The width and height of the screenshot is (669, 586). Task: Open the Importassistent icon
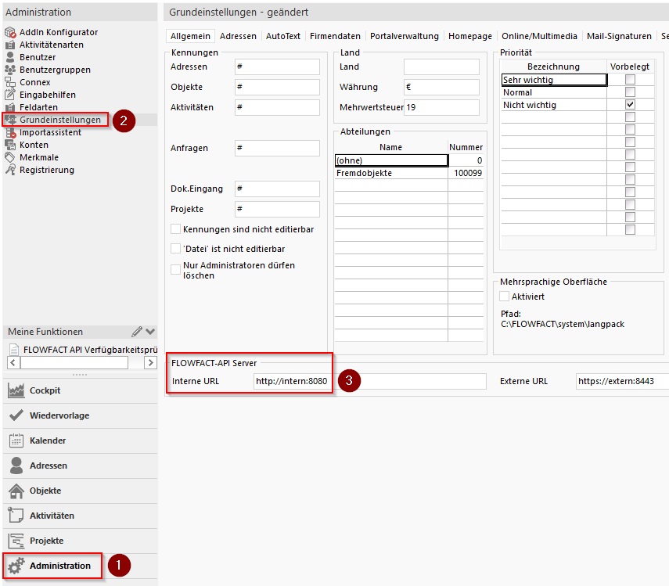point(10,132)
